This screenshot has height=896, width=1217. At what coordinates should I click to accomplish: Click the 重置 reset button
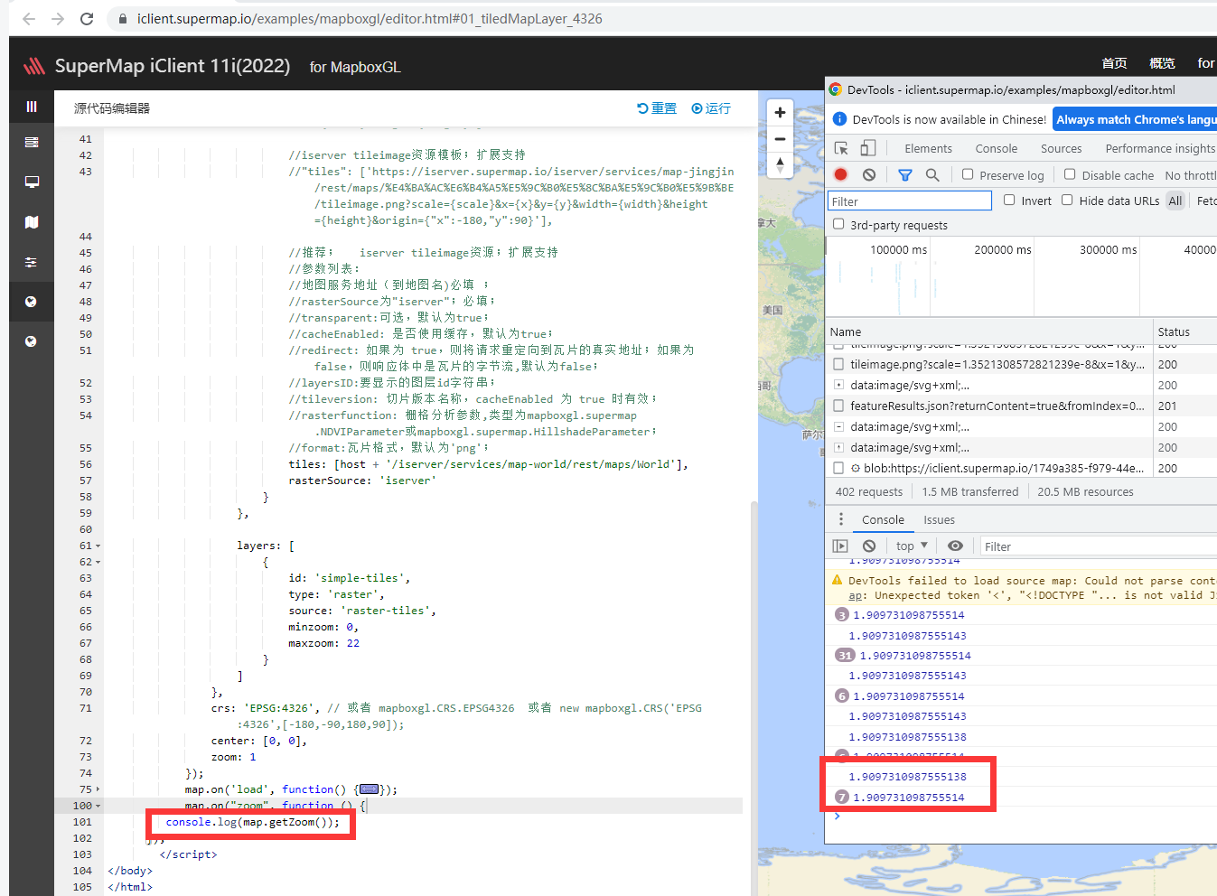tap(657, 108)
